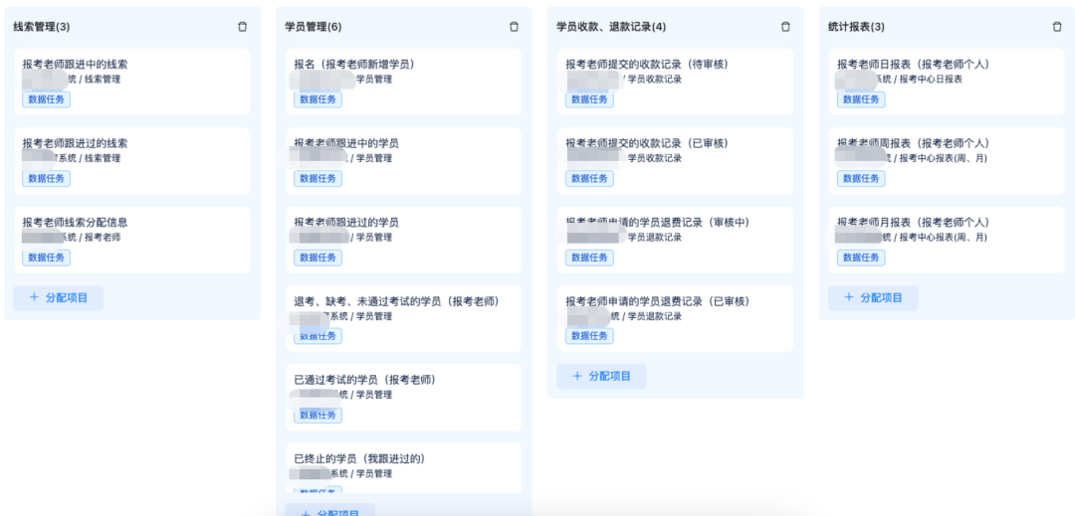Open card 报考老师月报表（报考老师个人）
The image size is (1075, 516).
point(947,240)
